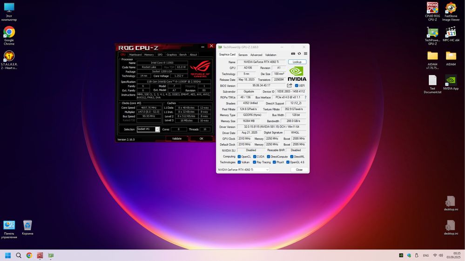Click the Core Speed value 4697.70 MHz
Screen dimensions: 465x261
click(x=149, y=108)
